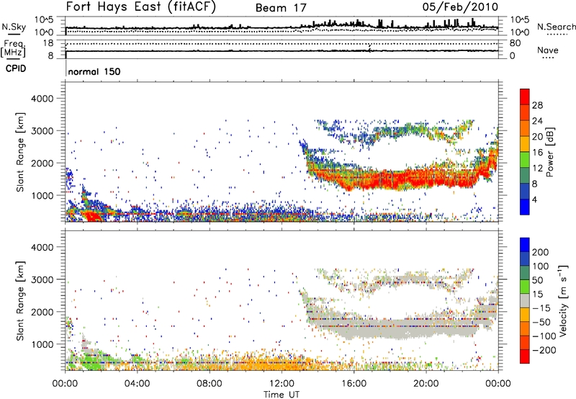
Task: Click the '200' velocity colorbar tick
Action: point(540,252)
